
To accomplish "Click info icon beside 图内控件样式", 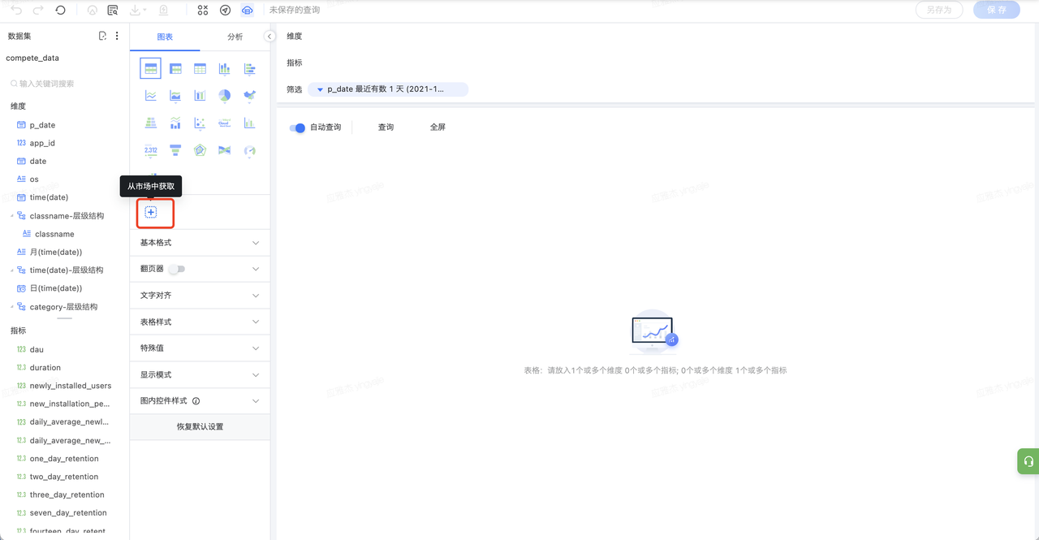I will (x=196, y=401).
